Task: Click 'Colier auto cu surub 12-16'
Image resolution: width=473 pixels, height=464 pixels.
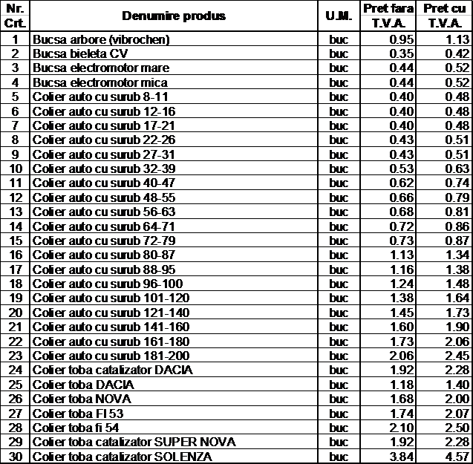Action: tap(104, 111)
